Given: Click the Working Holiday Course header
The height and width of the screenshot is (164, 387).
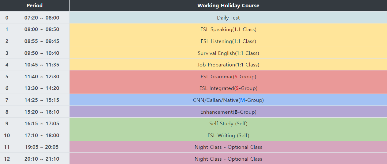Looking at the screenshot, I should coord(228,5).
